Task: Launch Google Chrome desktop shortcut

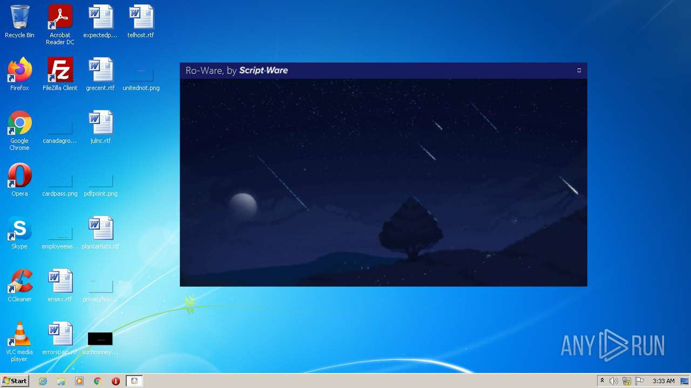Action: [x=19, y=130]
